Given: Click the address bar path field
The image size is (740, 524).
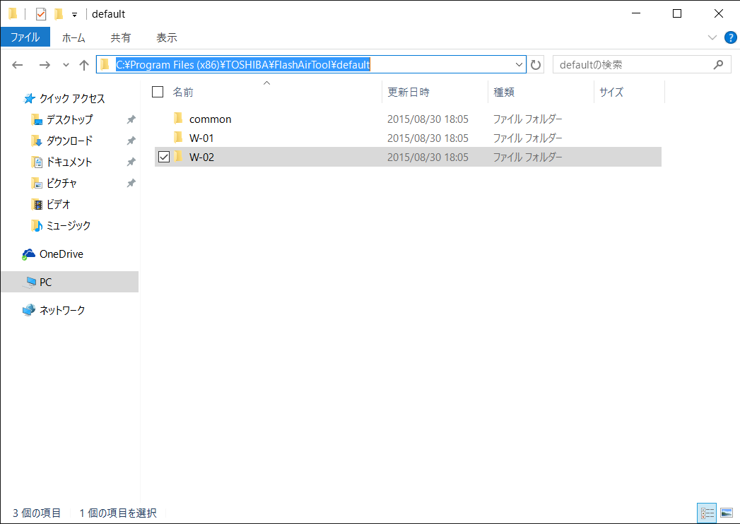Looking at the screenshot, I should point(311,64).
